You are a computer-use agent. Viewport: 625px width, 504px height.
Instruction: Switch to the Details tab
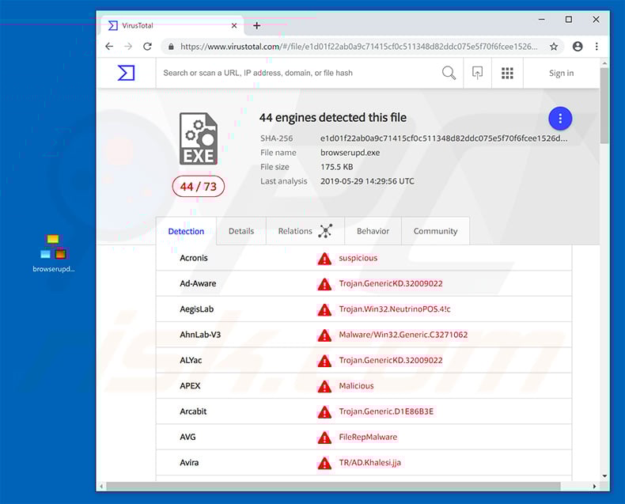coord(241,231)
